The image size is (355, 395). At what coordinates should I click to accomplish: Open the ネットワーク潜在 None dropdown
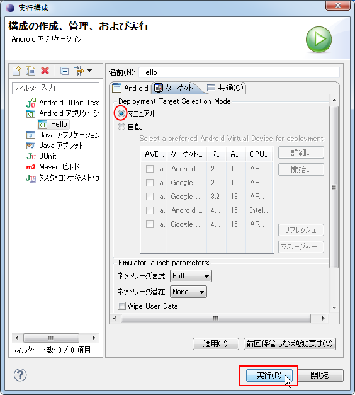click(x=188, y=292)
